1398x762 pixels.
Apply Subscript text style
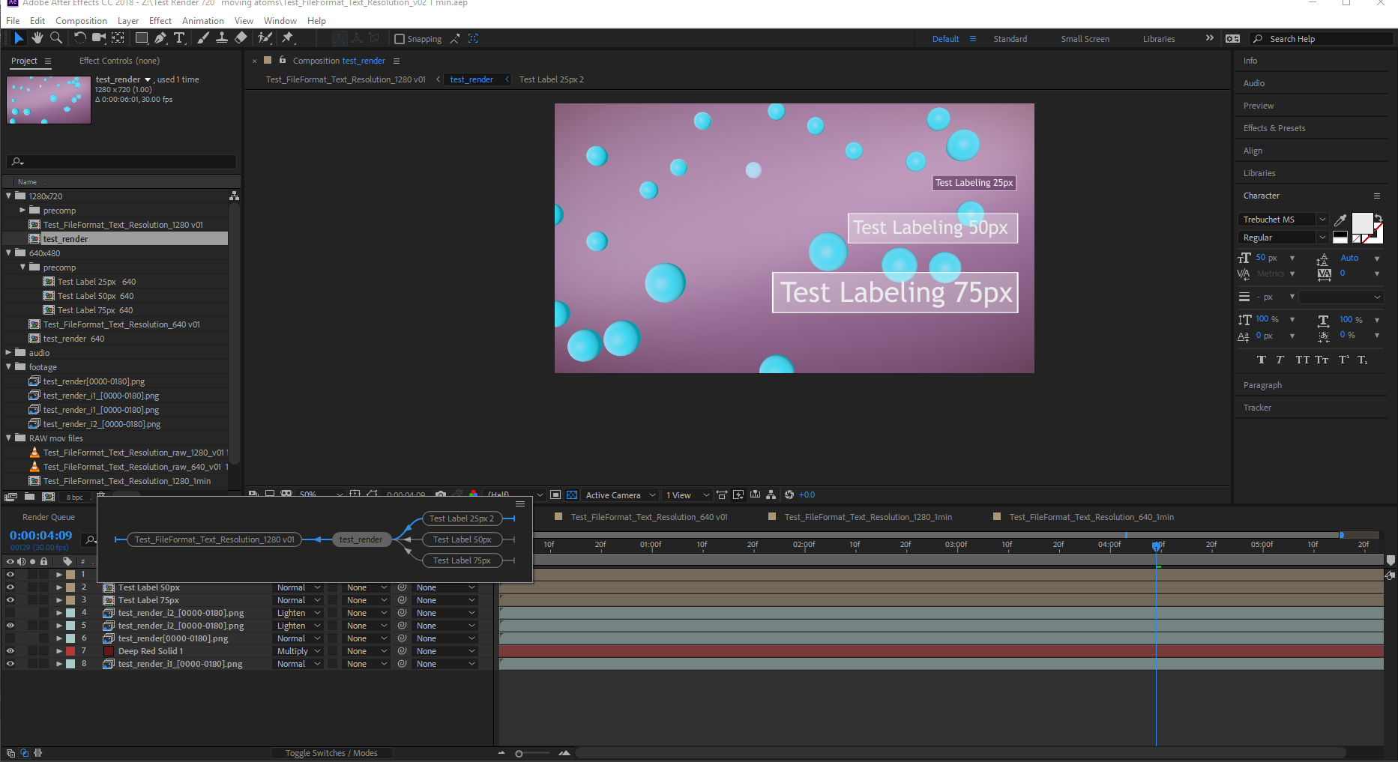(1362, 360)
